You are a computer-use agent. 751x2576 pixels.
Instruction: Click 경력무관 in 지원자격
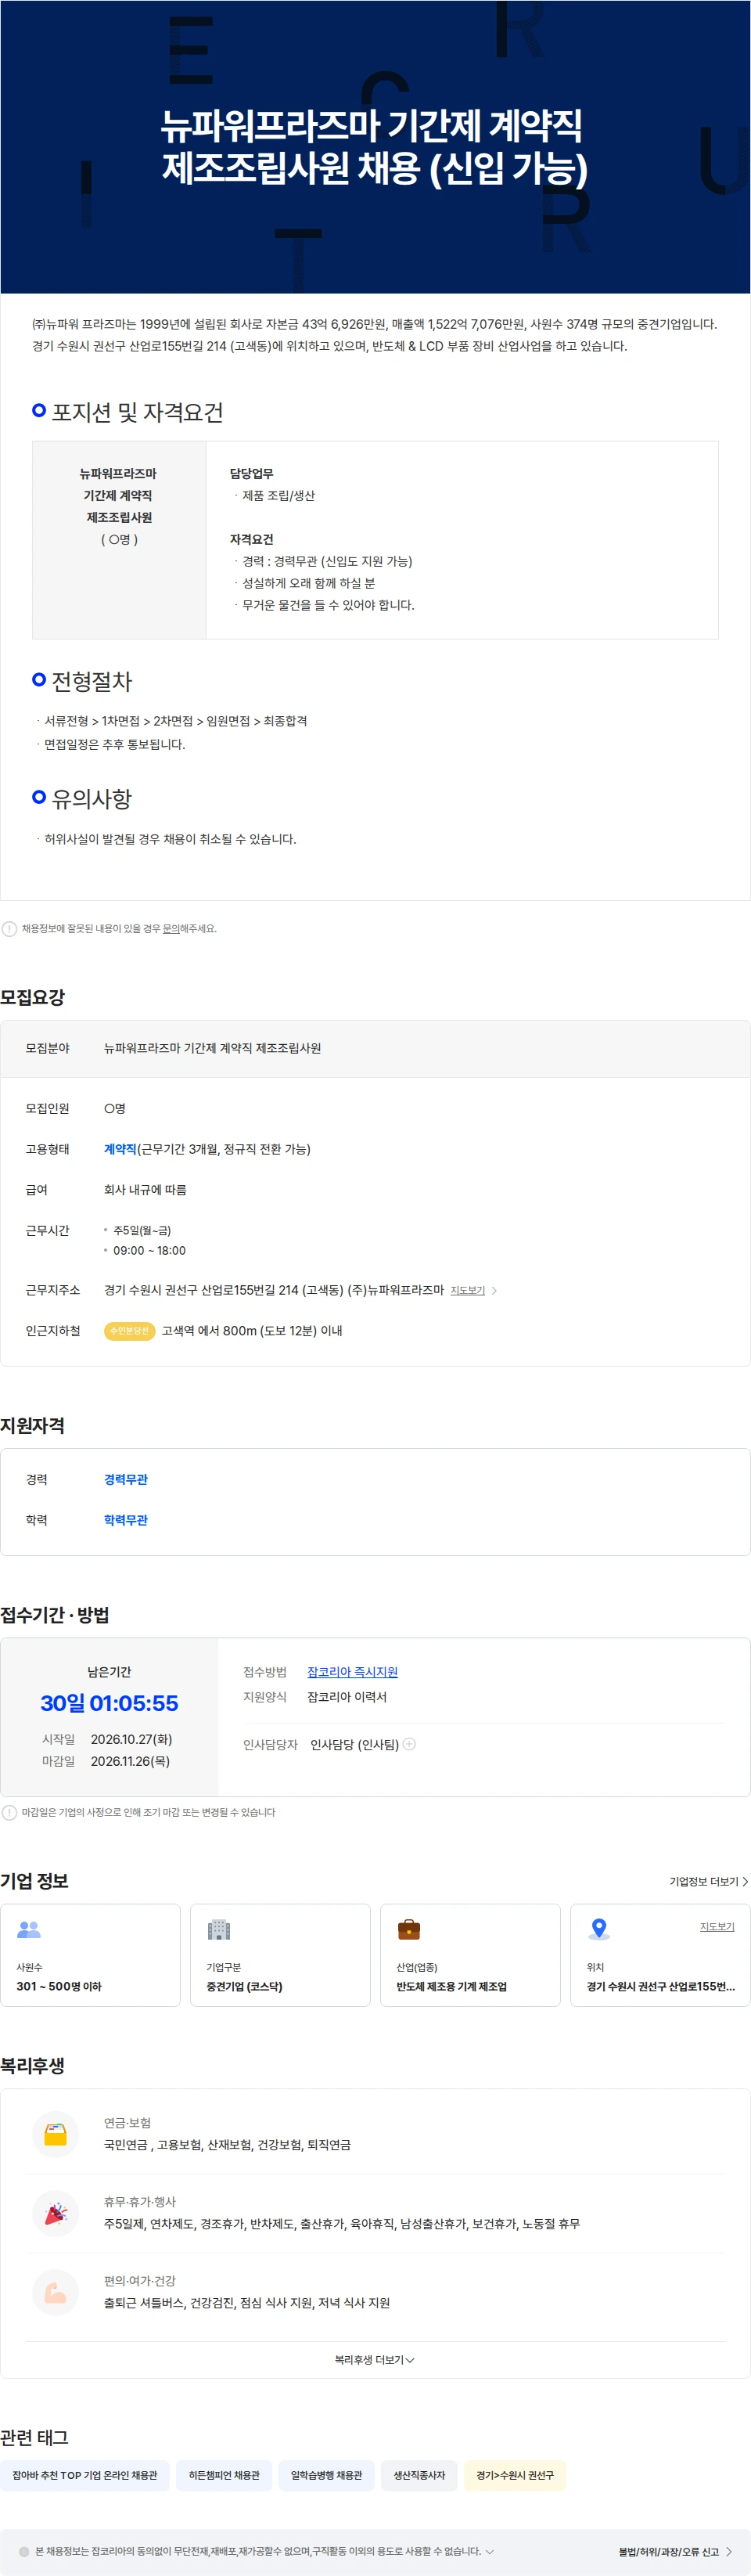[x=126, y=1479]
